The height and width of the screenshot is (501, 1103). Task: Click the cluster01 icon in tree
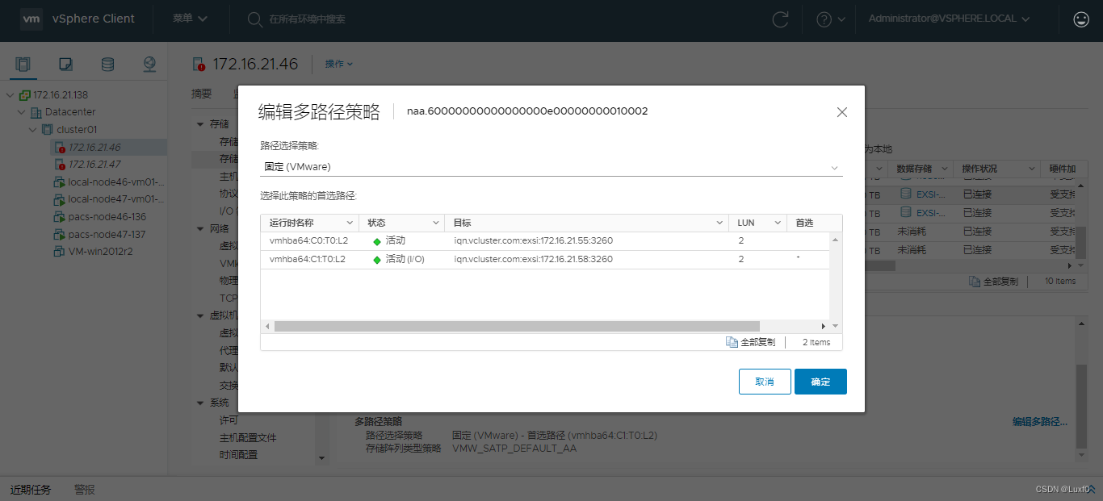tap(48, 130)
